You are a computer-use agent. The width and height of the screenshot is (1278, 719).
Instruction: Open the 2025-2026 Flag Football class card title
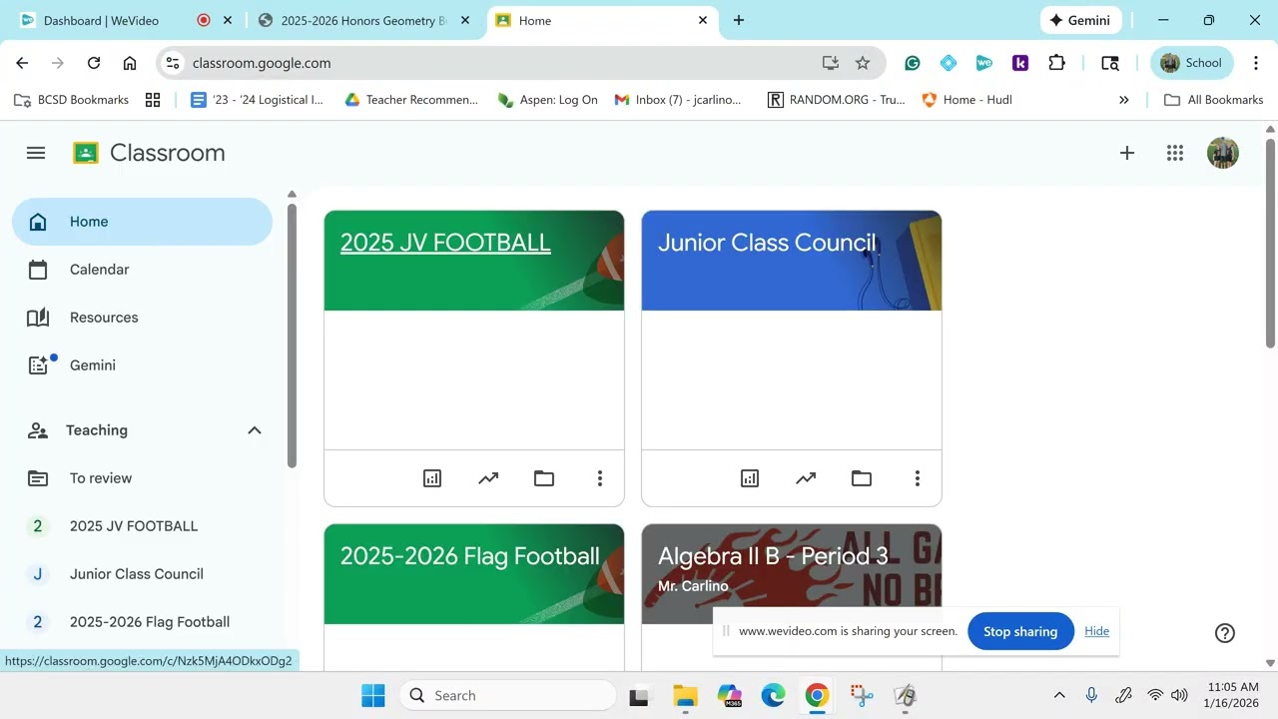click(470, 556)
